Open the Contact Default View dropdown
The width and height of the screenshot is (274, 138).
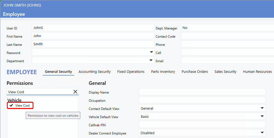click(262, 108)
